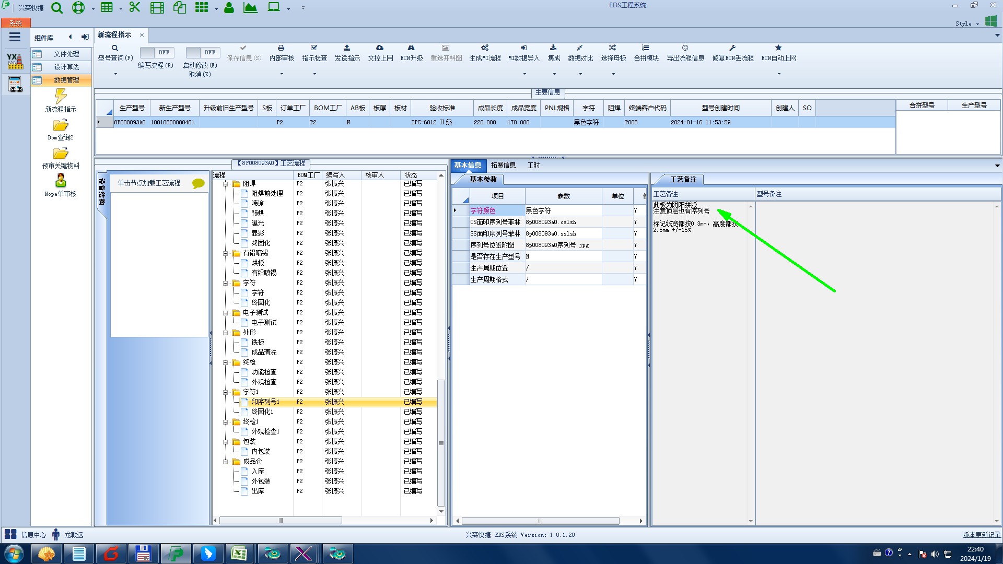1003x564 pixels.
Task: Click the 生成MI流程 gears icon
Action: [x=485, y=48]
